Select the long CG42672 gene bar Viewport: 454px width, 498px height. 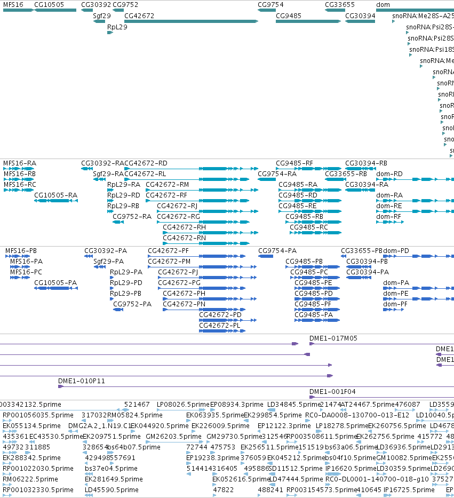[191, 21]
